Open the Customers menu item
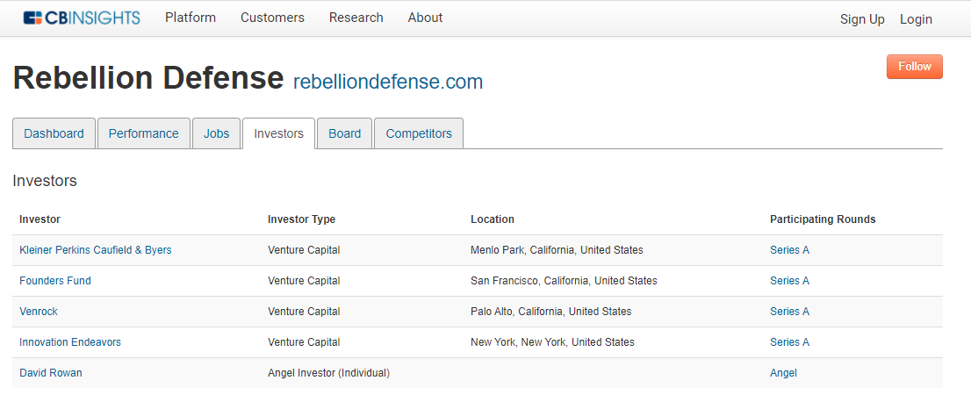This screenshot has width=971, height=395. point(272,18)
